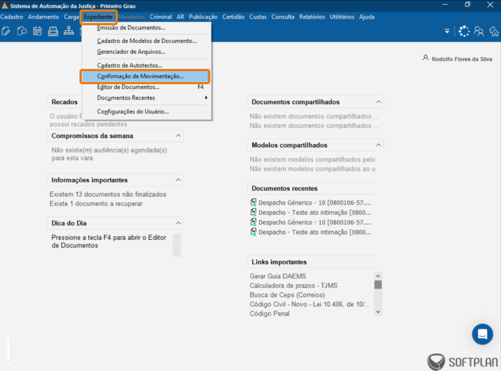The height and width of the screenshot is (371, 501).
Task: Open the Publicação menu
Action: coord(203,17)
